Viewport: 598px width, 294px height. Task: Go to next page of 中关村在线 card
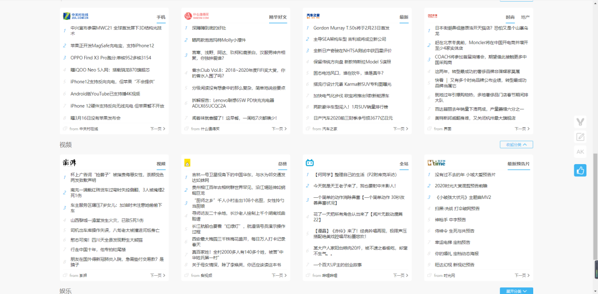(x=157, y=129)
